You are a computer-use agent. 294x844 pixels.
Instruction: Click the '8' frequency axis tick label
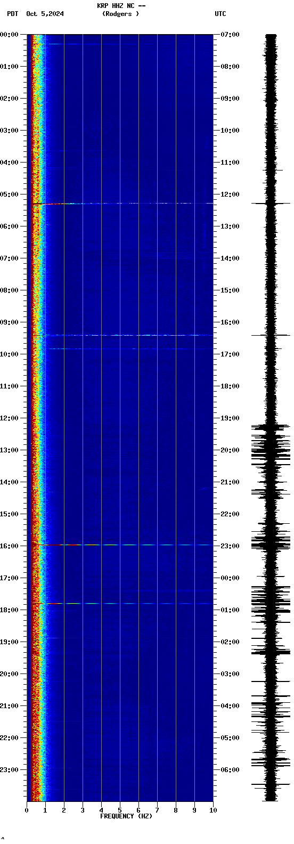(x=176, y=810)
